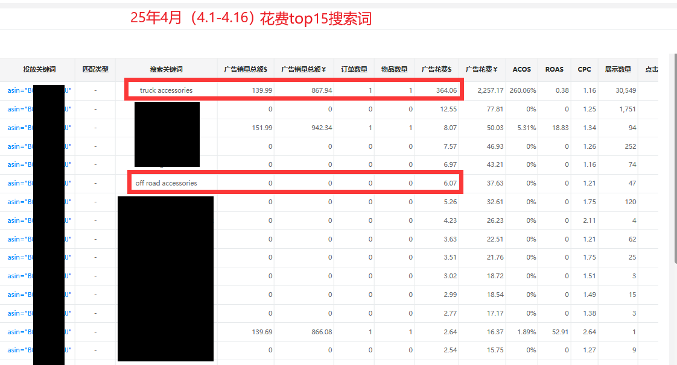Select the 'off road accessories' search term cell
Viewport: 677px width, 365px height.
pyautogui.click(x=166, y=183)
